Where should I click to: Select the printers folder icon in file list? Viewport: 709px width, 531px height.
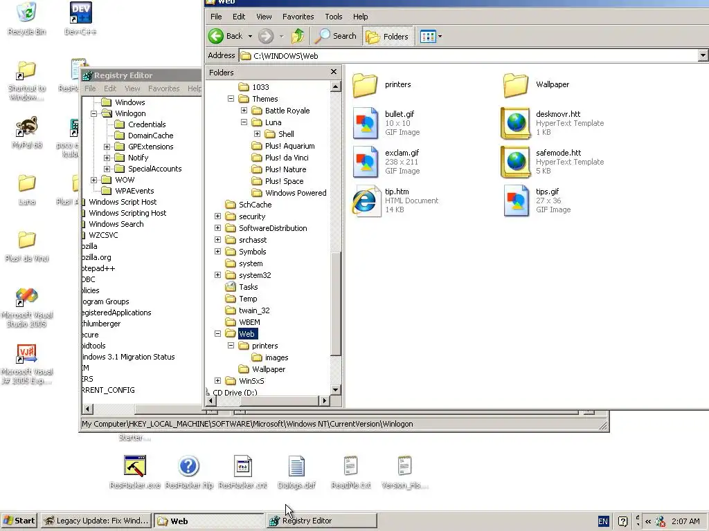[366, 85]
